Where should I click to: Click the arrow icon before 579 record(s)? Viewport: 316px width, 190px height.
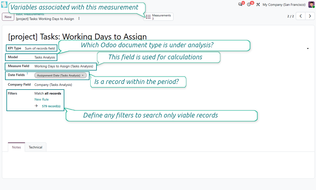point(36,106)
